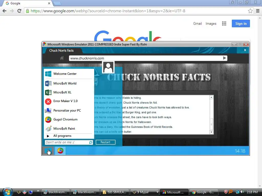Click the Chrome page scrollbar up arrow
The image size is (262, 196).
pyautogui.click(x=260, y=18)
